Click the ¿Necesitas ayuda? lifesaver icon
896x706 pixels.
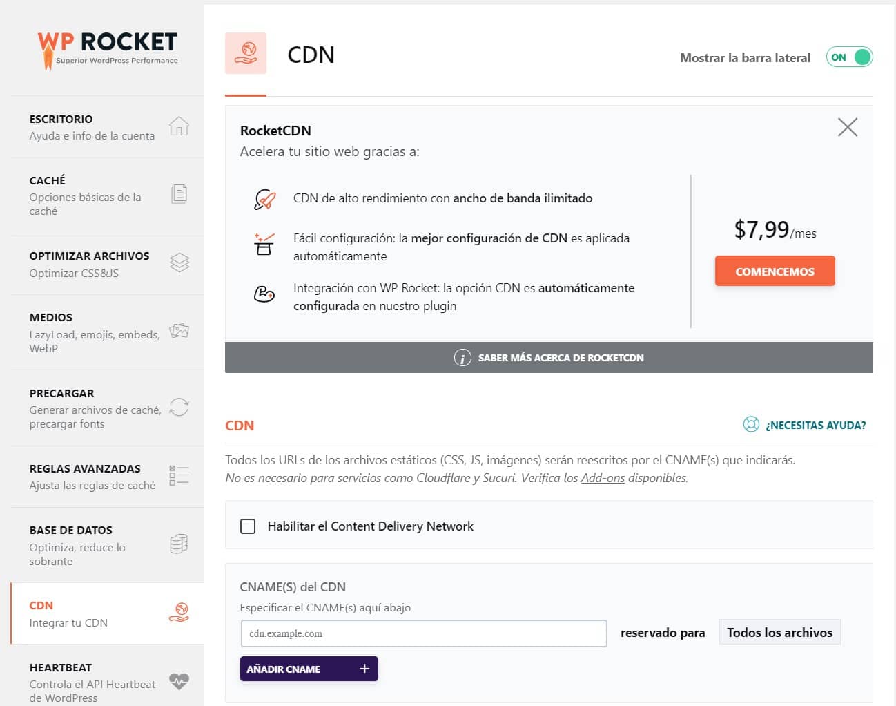point(751,424)
